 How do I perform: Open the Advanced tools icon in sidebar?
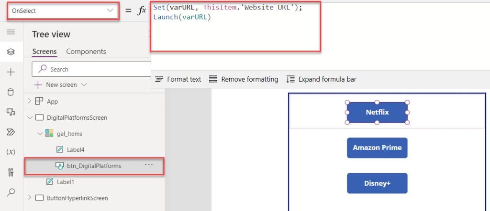[11, 172]
